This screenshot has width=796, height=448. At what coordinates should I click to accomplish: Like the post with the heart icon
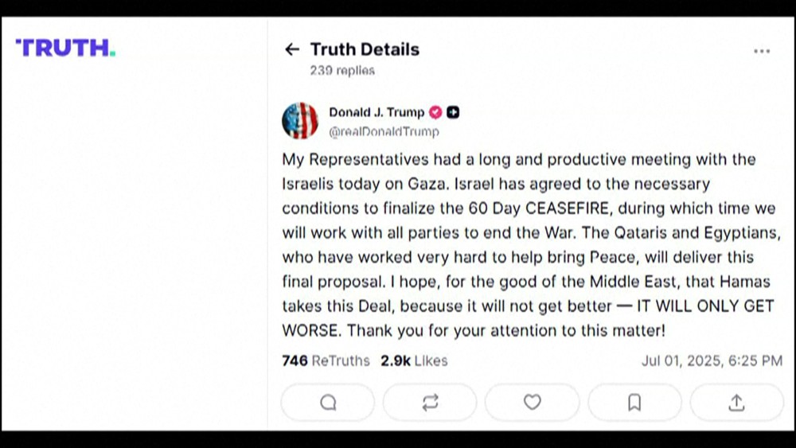tap(532, 403)
